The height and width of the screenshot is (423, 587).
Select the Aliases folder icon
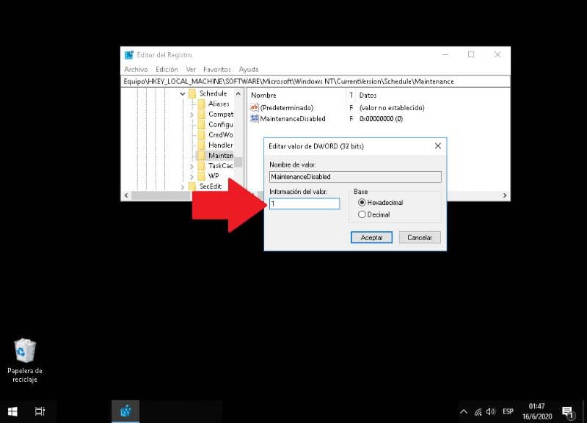[201, 104]
